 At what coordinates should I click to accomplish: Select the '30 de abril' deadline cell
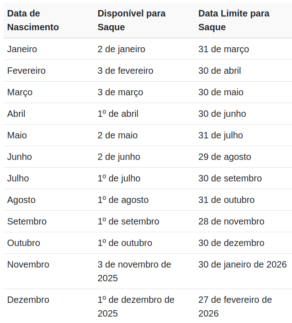[219, 71]
